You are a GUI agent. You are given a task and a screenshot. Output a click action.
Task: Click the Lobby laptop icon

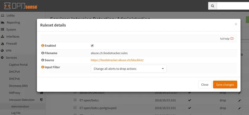2,15
